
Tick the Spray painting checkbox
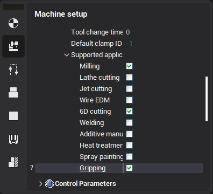(x=129, y=157)
